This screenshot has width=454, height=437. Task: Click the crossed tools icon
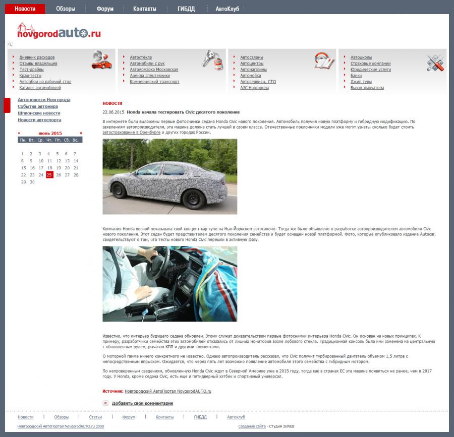point(435,63)
